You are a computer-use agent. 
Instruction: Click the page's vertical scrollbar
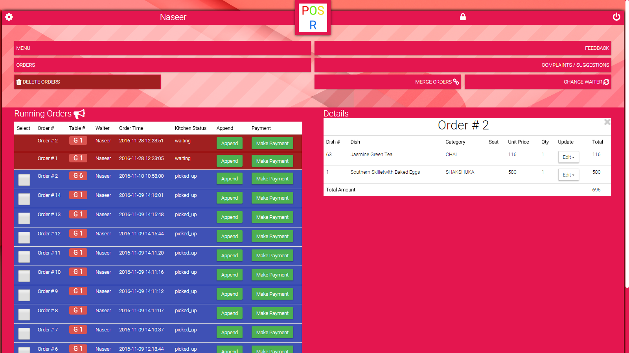627,157
